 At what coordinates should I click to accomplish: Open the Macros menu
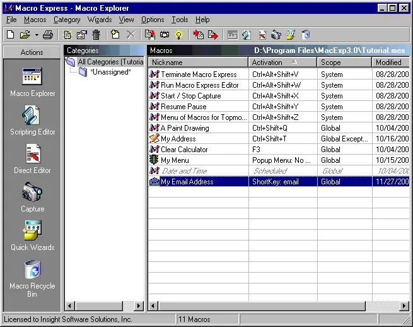(35, 20)
